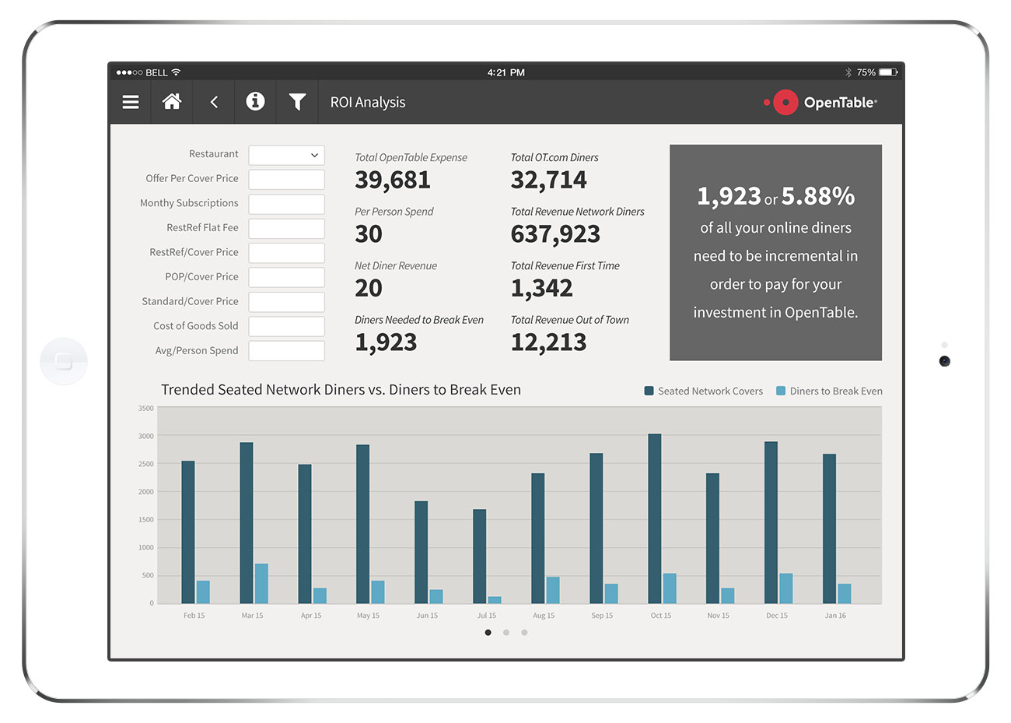
Task: Click Diners Needed to Break Even label
Action: click(x=419, y=320)
